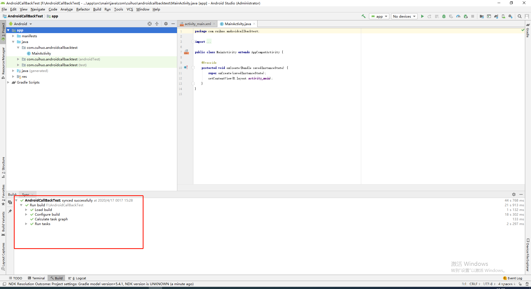Open the Project Structure icon
The width and height of the screenshot is (531, 289).
pyautogui.click(x=482, y=16)
